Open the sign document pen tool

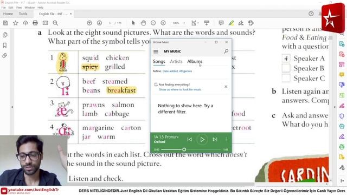pos(241,23)
